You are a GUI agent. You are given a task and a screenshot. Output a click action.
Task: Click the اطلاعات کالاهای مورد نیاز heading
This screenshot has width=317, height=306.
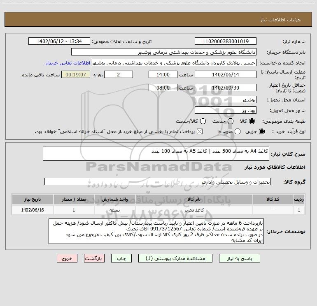tap(275, 167)
